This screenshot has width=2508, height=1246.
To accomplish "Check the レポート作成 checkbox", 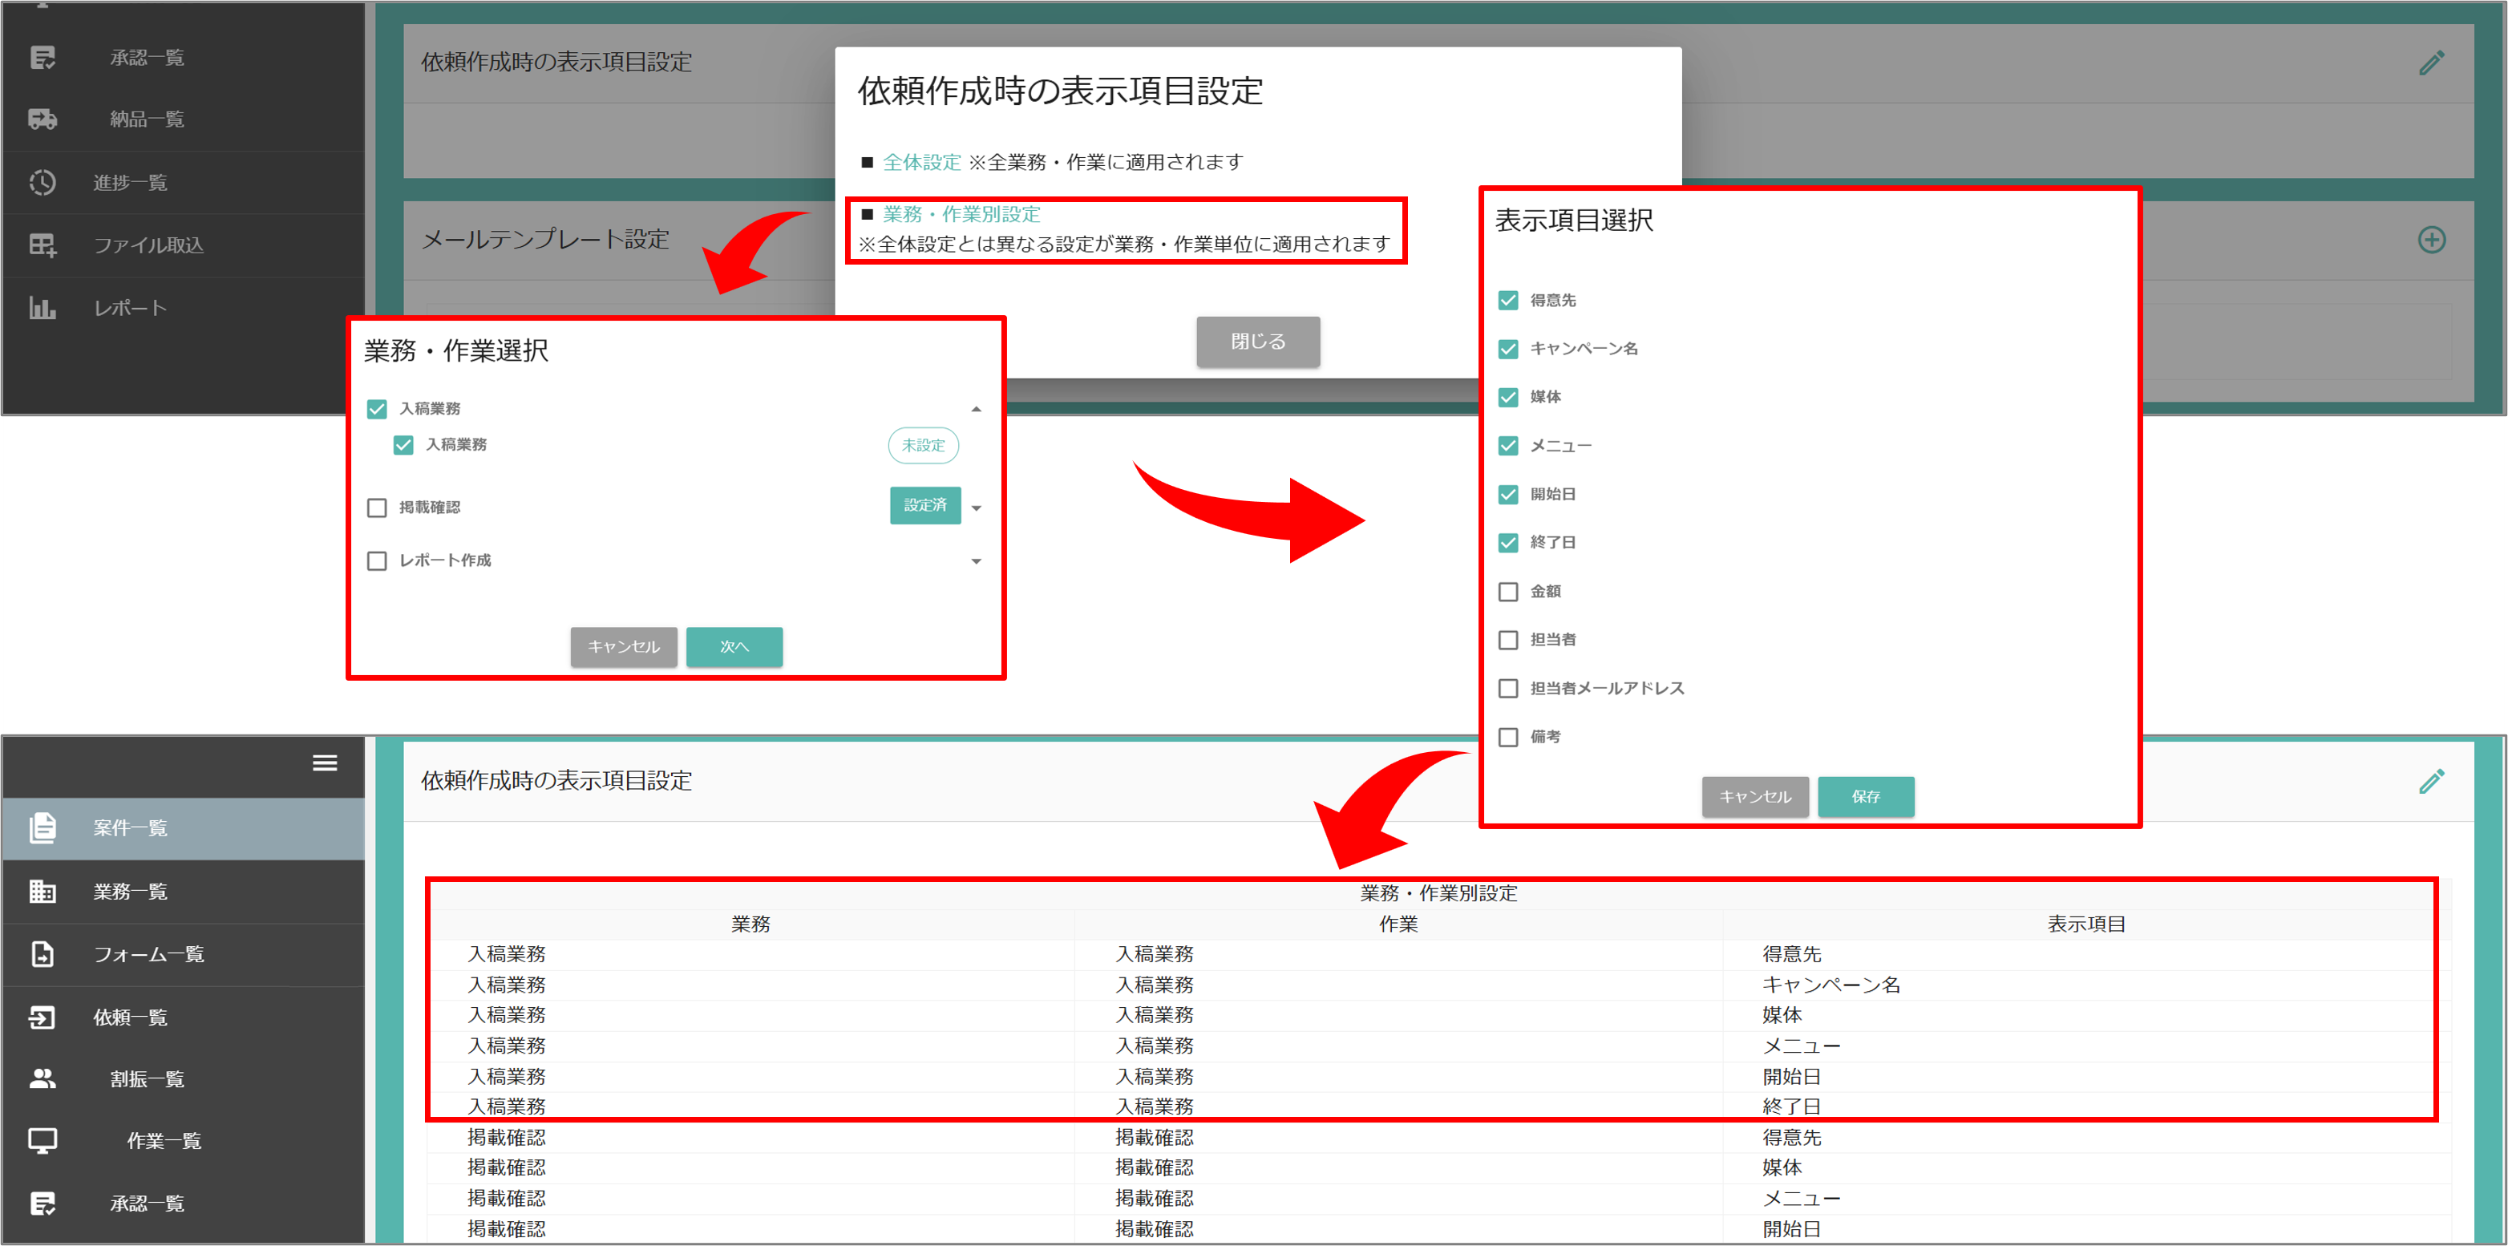I will [x=377, y=560].
